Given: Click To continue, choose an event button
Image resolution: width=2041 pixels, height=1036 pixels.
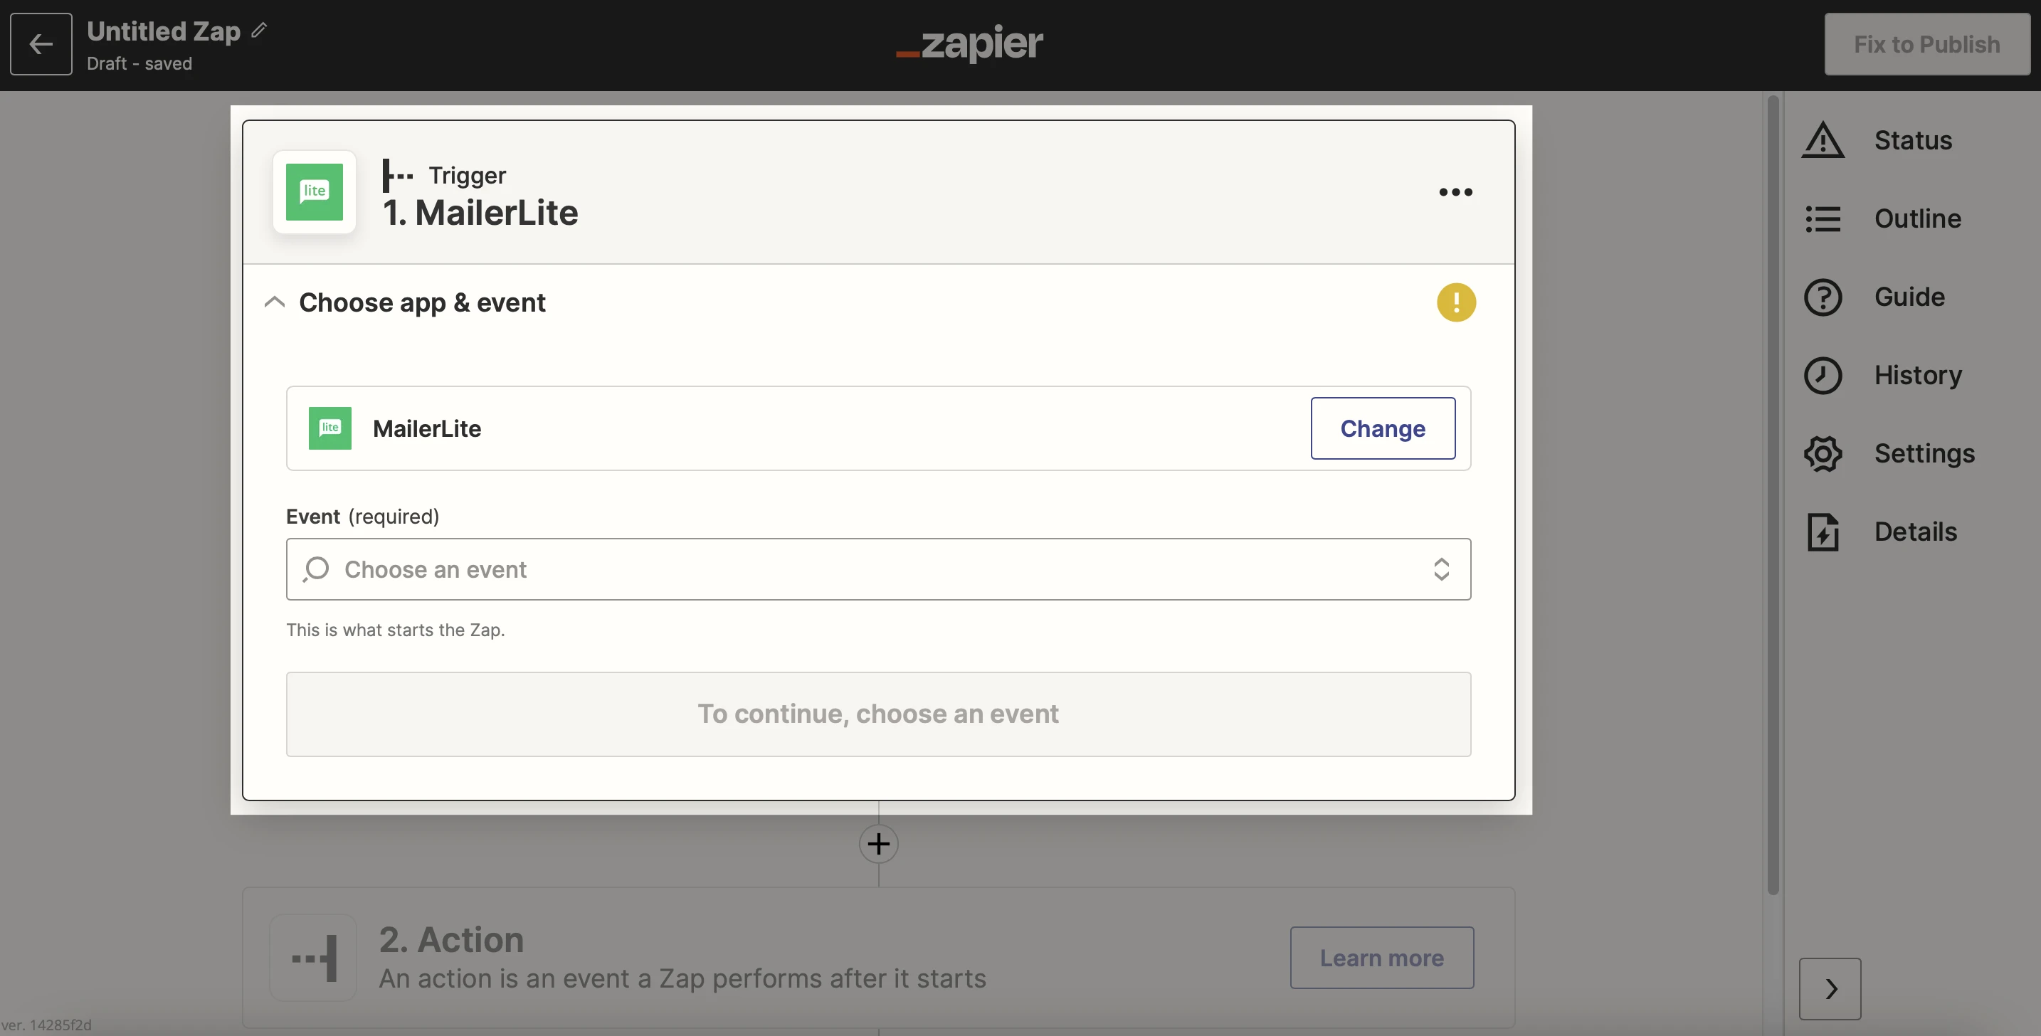Looking at the screenshot, I should (878, 714).
